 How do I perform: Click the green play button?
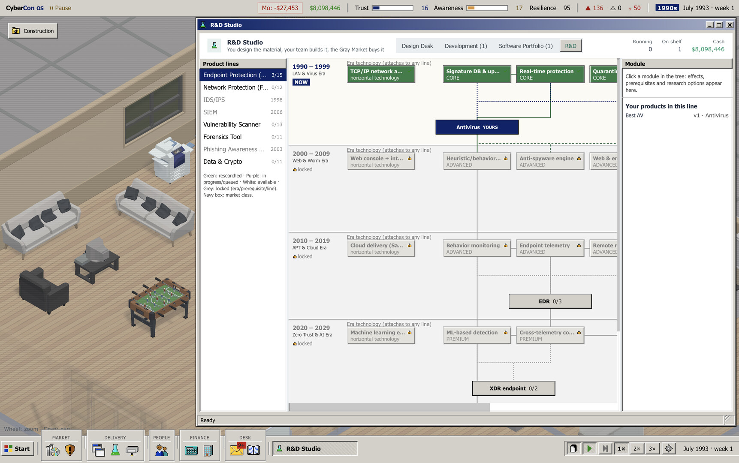coord(589,448)
